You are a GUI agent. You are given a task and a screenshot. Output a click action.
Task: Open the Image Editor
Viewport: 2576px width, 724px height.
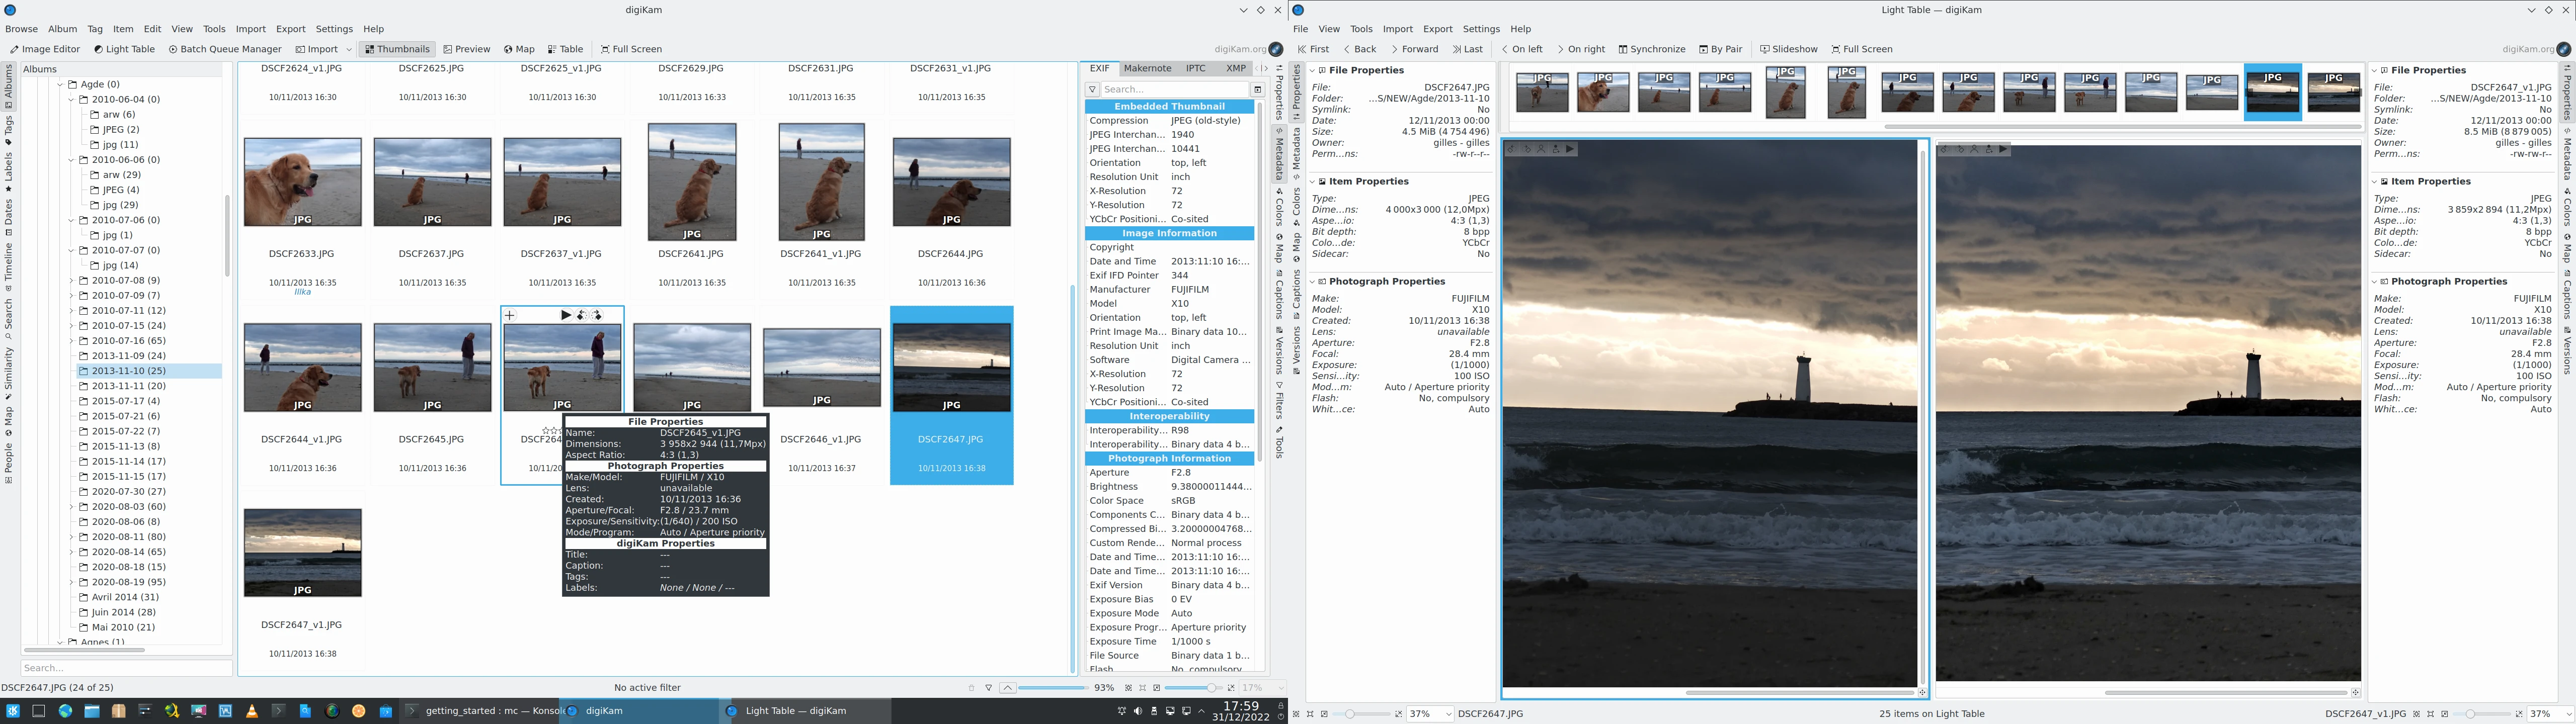45,49
